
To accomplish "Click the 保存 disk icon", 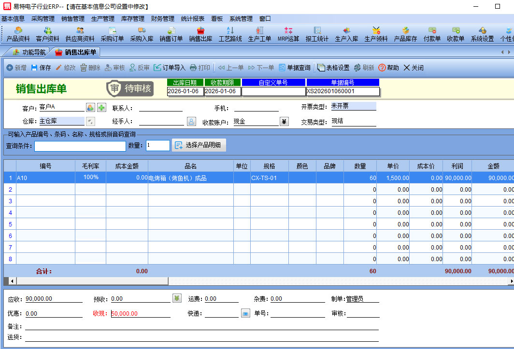I will 34,68.
